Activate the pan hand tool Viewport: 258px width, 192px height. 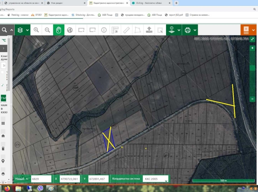click(x=59, y=30)
